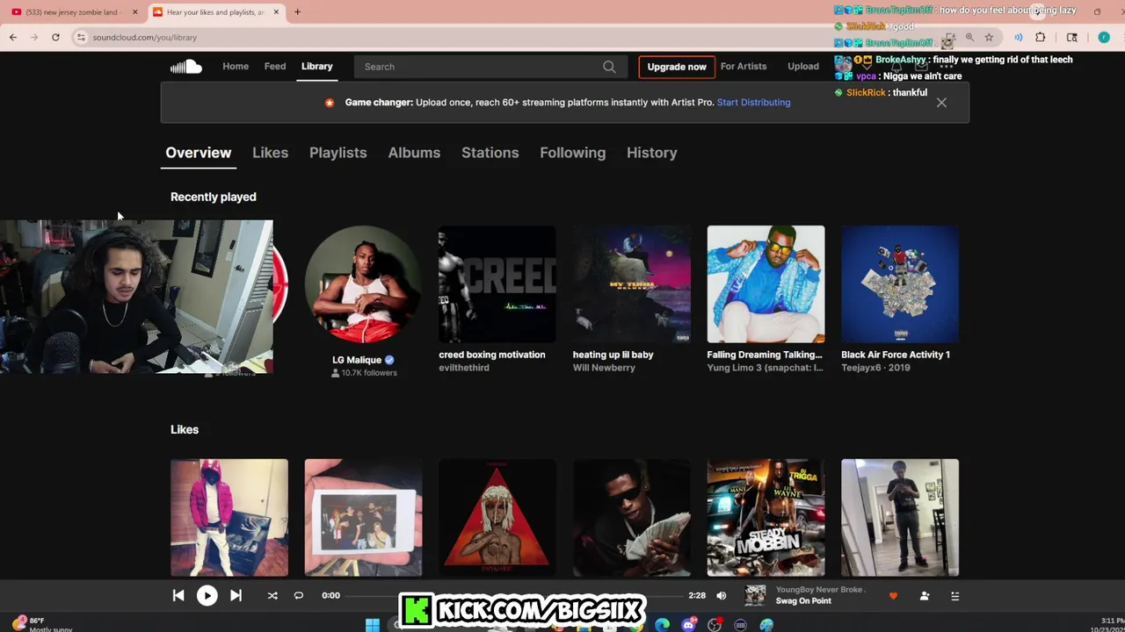This screenshot has width=1125, height=632.
Task: Open the Black Air Force Activity 1 cover
Action: [x=900, y=284]
